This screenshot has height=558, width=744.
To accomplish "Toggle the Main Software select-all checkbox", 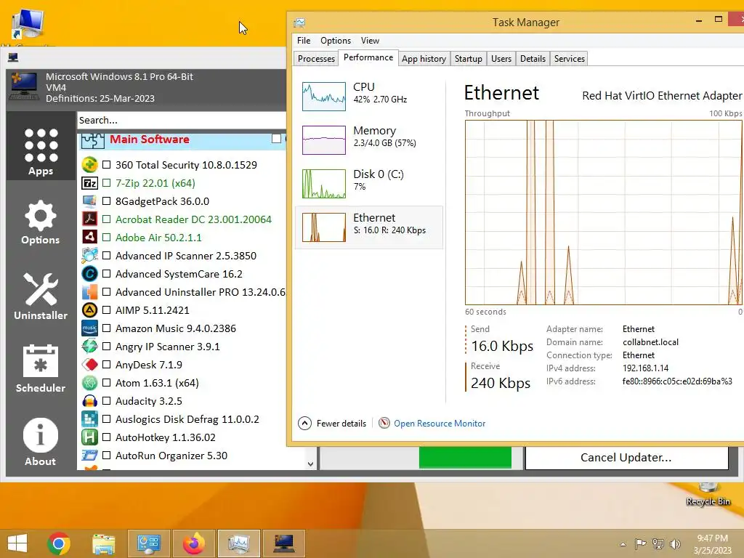I will (x=276, y=139).
